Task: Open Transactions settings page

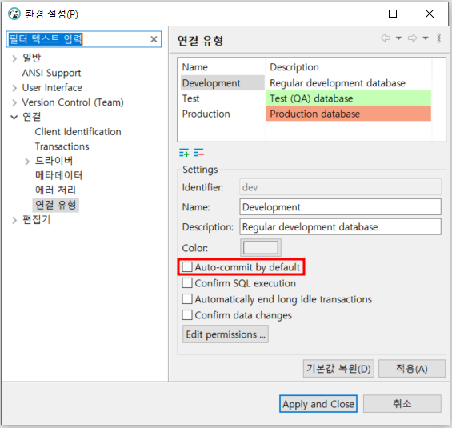Action: 62,146
